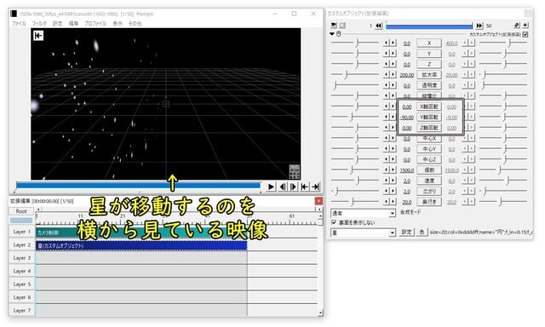
Task: Click the 設定 button next to 星 dropdown
Action: pyautogui.click(x=407, y=232)
